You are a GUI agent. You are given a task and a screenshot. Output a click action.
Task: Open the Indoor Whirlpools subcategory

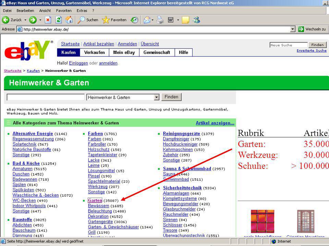click(x=29, y=206)
